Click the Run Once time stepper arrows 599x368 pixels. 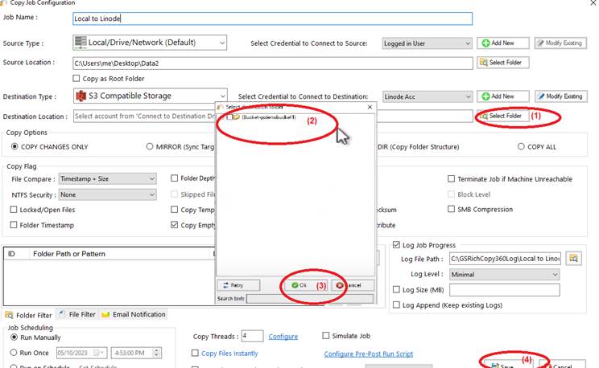pos(157,353)
